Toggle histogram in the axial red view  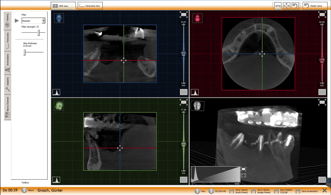[x=194, y=92]
